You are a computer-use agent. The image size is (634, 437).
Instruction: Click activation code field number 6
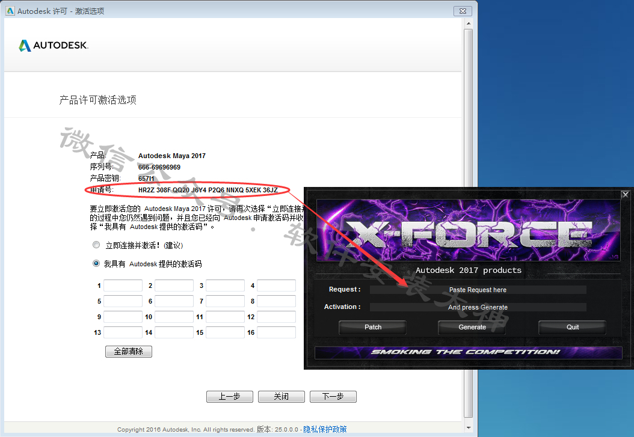[174, 301]
